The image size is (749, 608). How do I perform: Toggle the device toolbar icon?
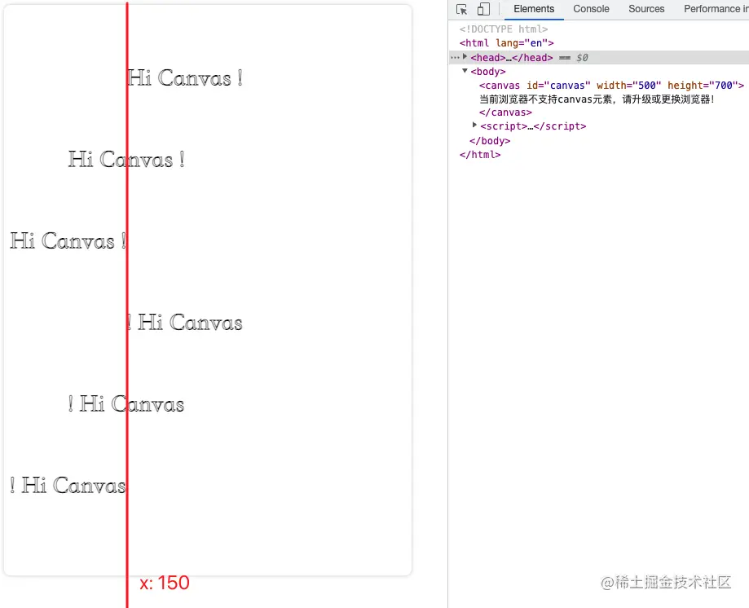(x=482, y=9)
